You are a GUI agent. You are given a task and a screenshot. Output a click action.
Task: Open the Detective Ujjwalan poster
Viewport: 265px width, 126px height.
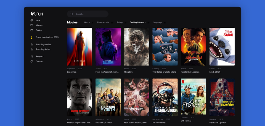222,98
